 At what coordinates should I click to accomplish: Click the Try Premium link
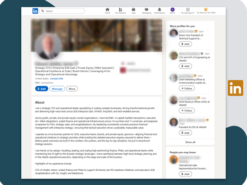[206, 11]
